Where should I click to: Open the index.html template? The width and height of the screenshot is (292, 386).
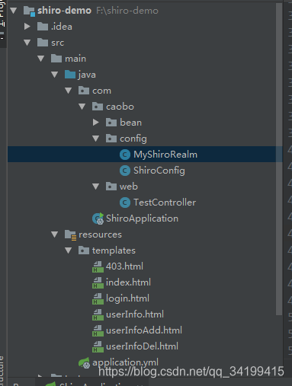[128, 282]
